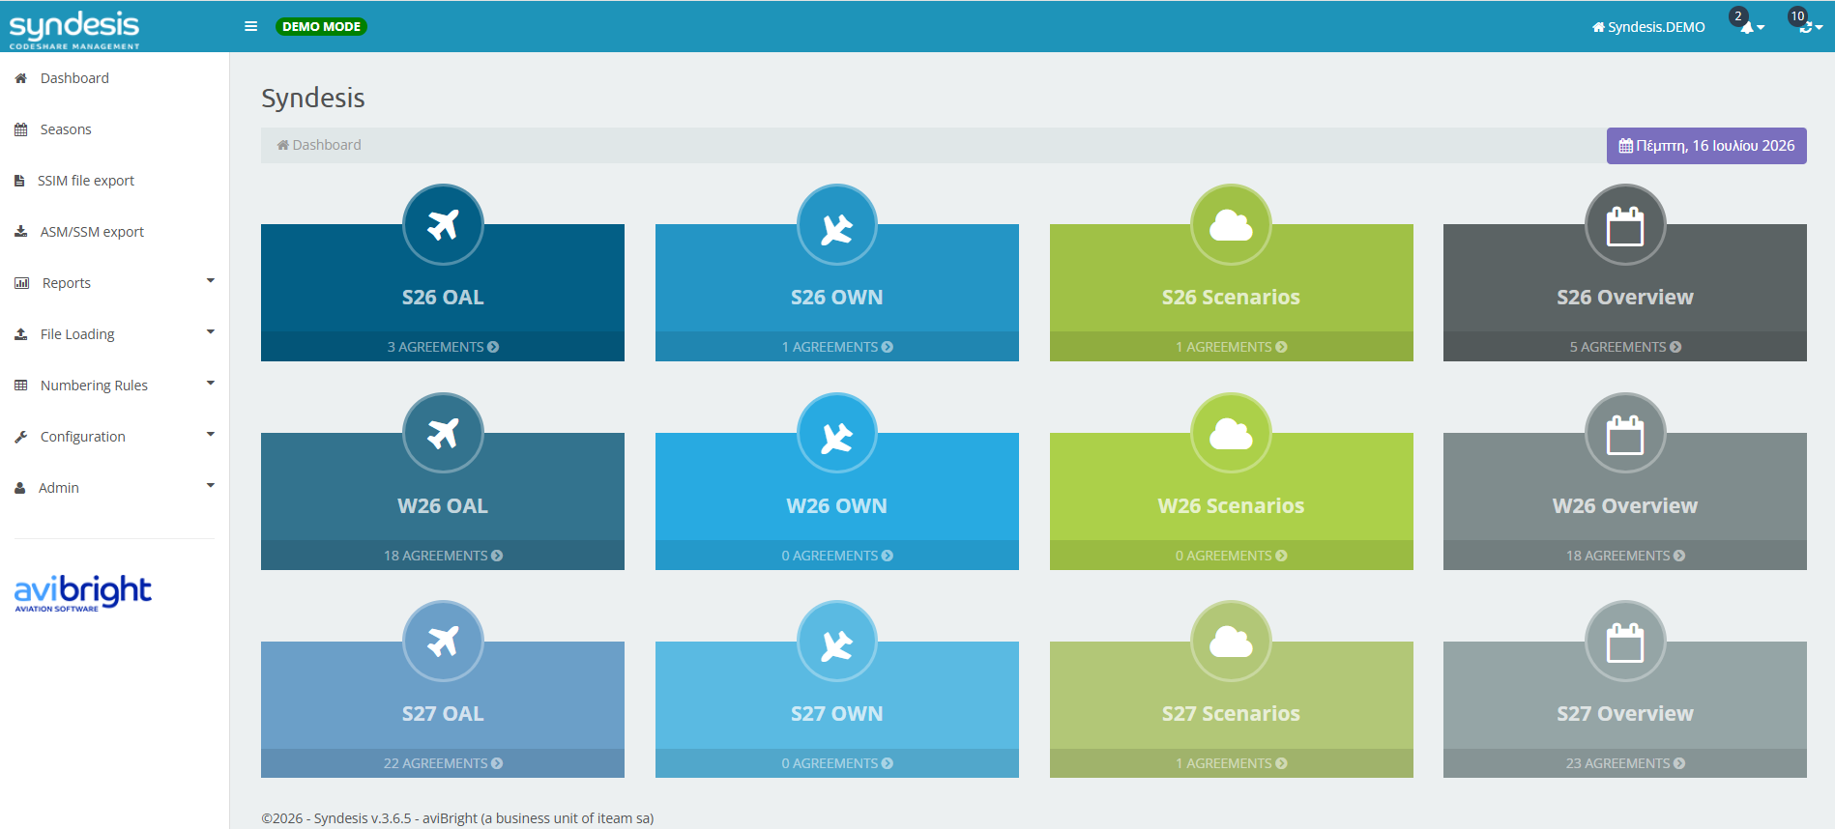Click the SSIM file export document icon
This screenshot has height=829, width=1835.
coord(19,181)
